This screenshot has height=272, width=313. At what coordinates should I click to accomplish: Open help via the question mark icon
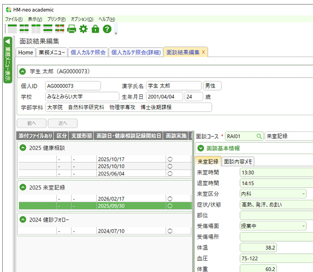pyautogui.click(x=107, y=29)
